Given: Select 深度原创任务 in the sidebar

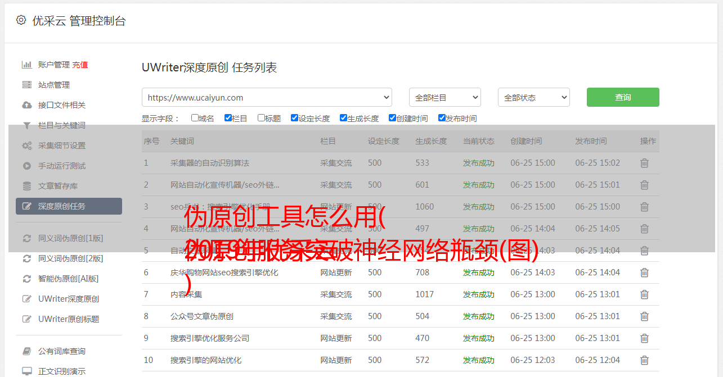Looking at the screenshot, I should (69, 206).
